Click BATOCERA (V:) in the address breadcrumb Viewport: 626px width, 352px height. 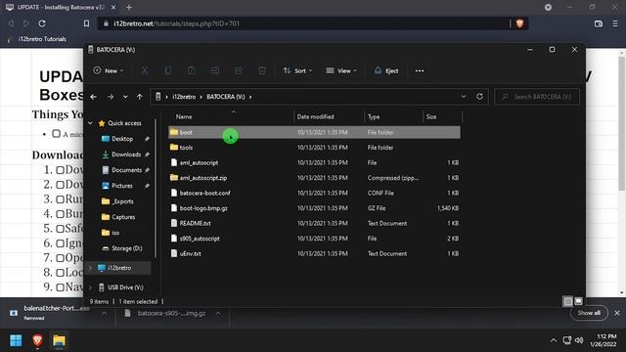[226, 97]
